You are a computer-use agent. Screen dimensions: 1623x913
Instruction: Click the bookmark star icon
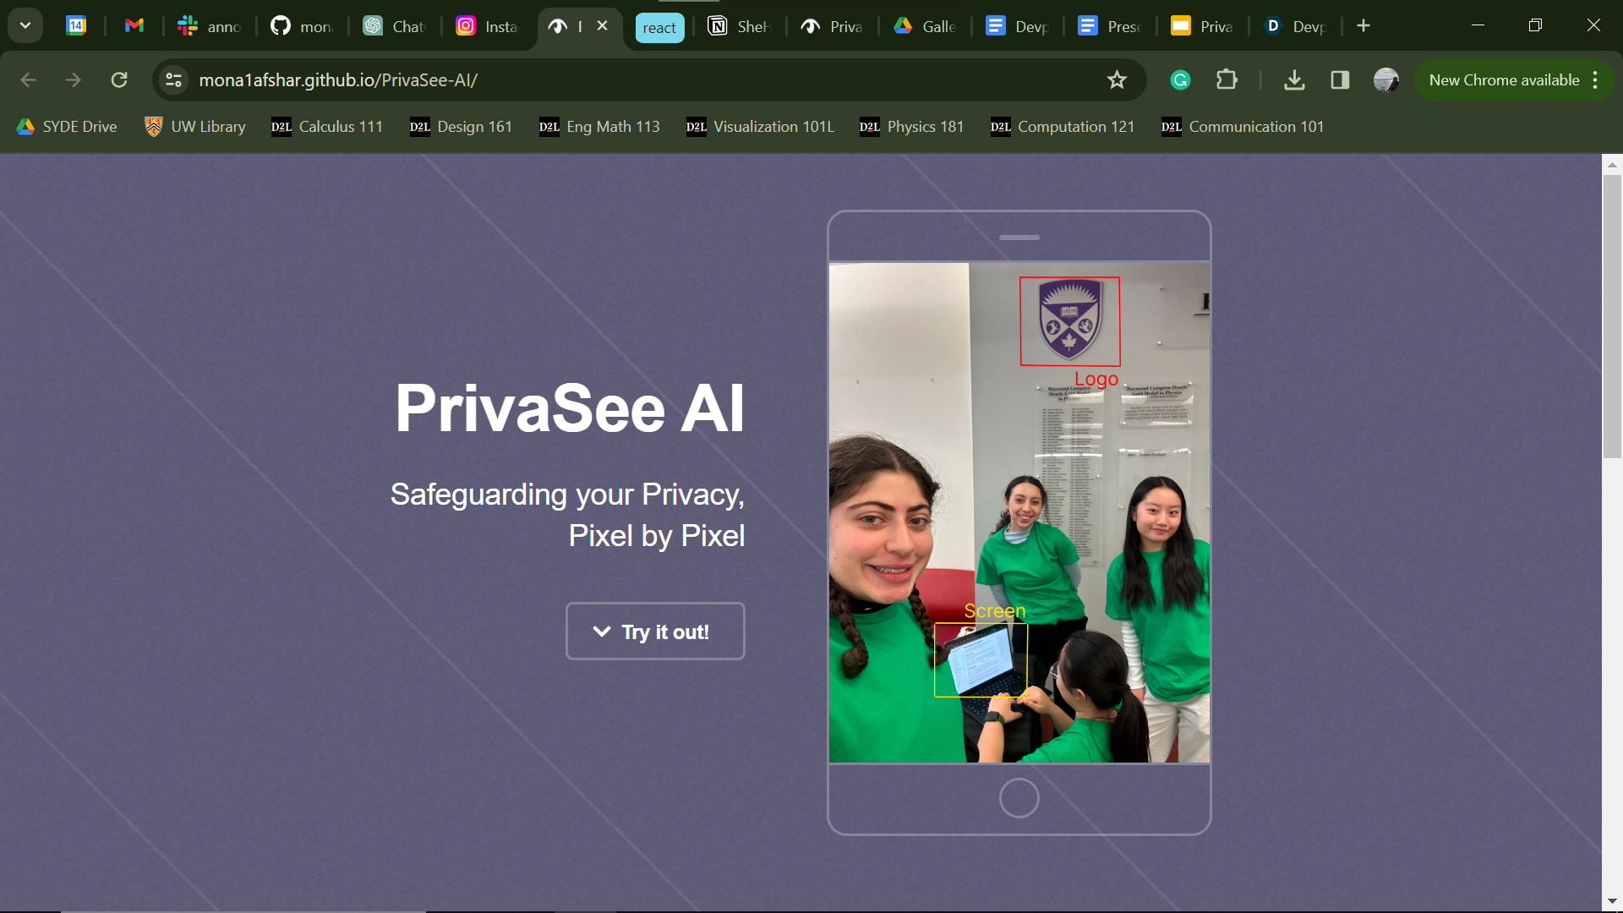(x=1117, y=80)
